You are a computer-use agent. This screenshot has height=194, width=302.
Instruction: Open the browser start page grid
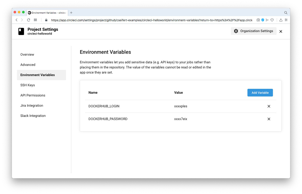coord(35,20)
